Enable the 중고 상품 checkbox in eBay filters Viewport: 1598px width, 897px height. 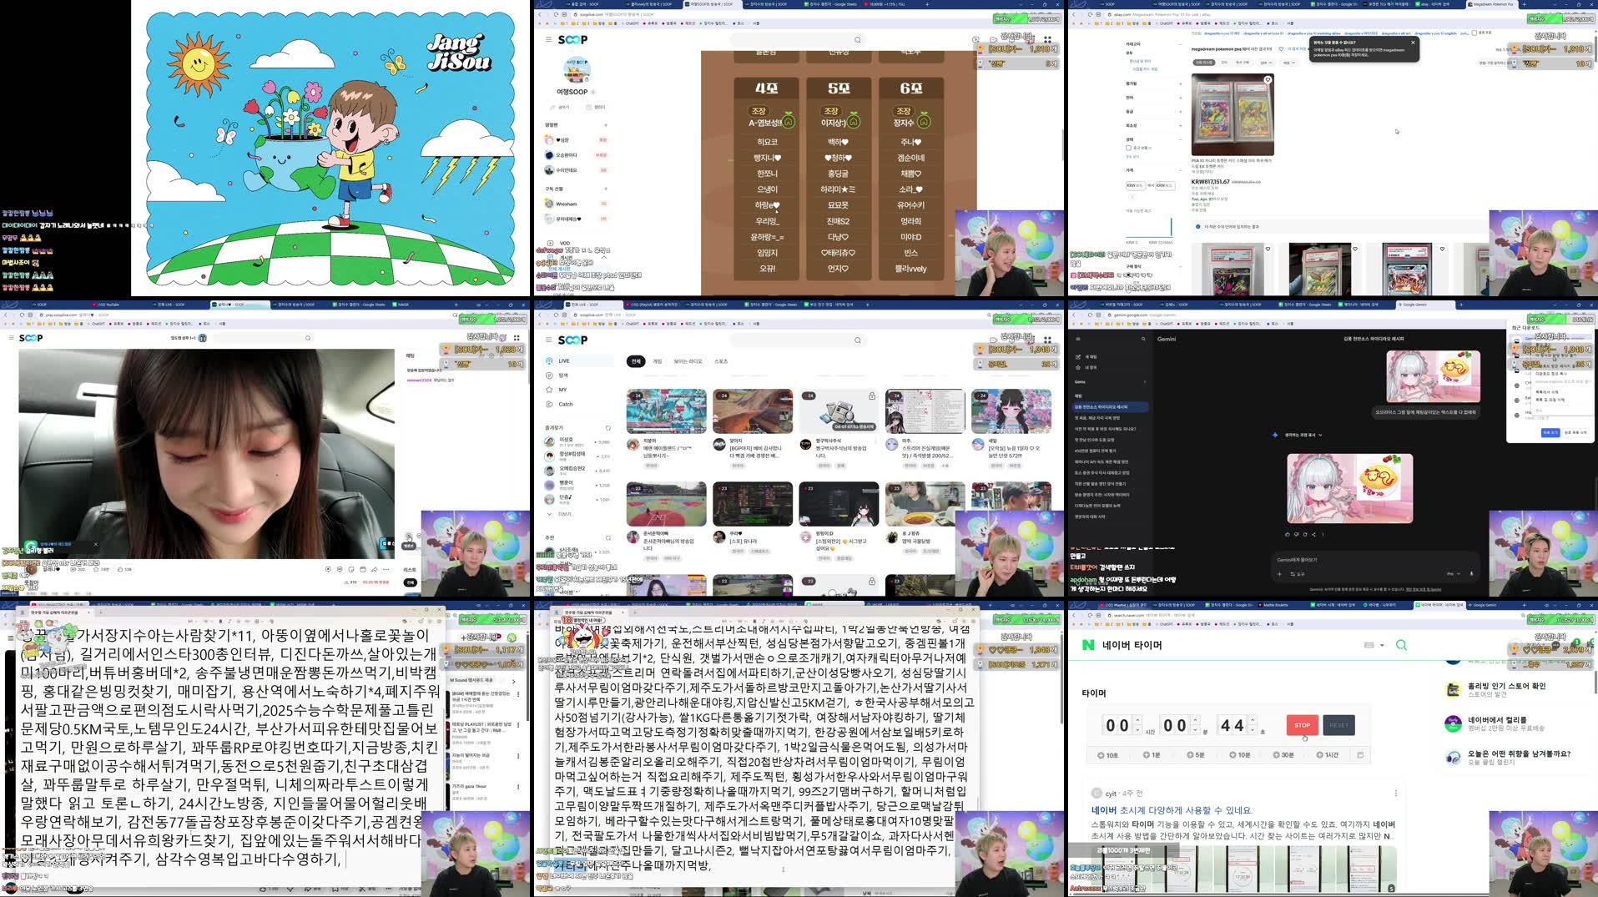click(x=1129, y=148)
